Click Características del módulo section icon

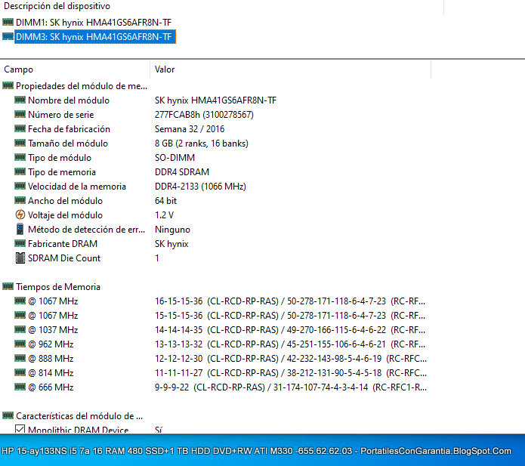(8, 416)
